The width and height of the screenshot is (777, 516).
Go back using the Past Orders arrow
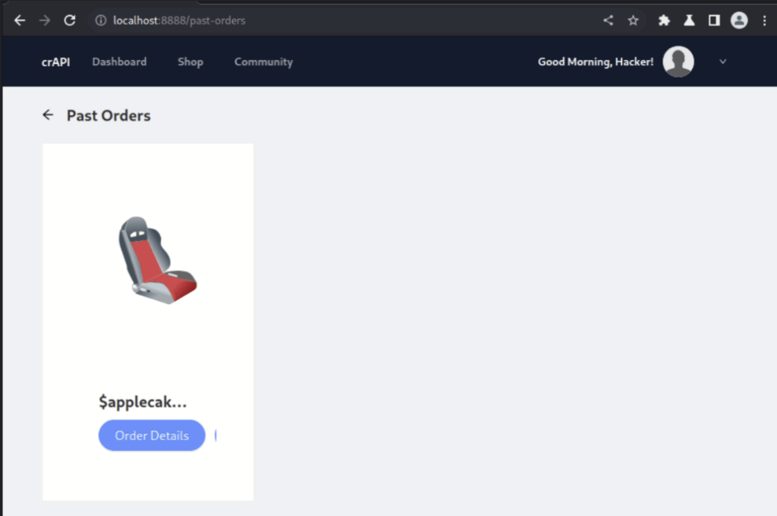click(x=48, y=115)
